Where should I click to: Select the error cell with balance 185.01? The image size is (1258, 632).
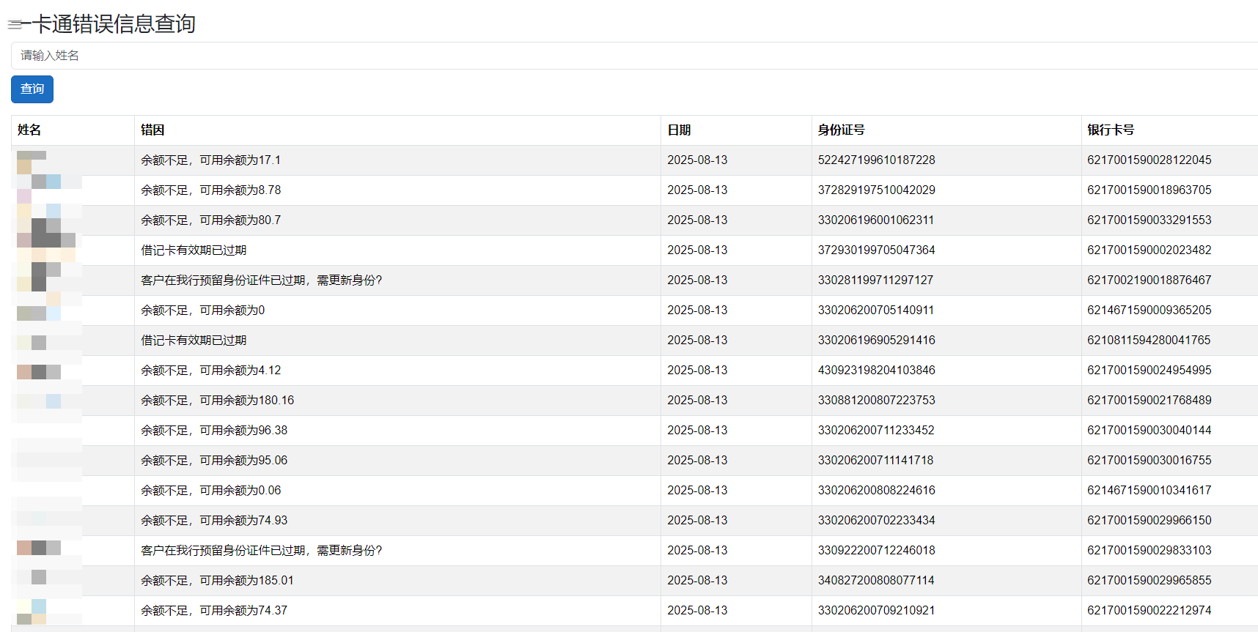pos(217,581)
